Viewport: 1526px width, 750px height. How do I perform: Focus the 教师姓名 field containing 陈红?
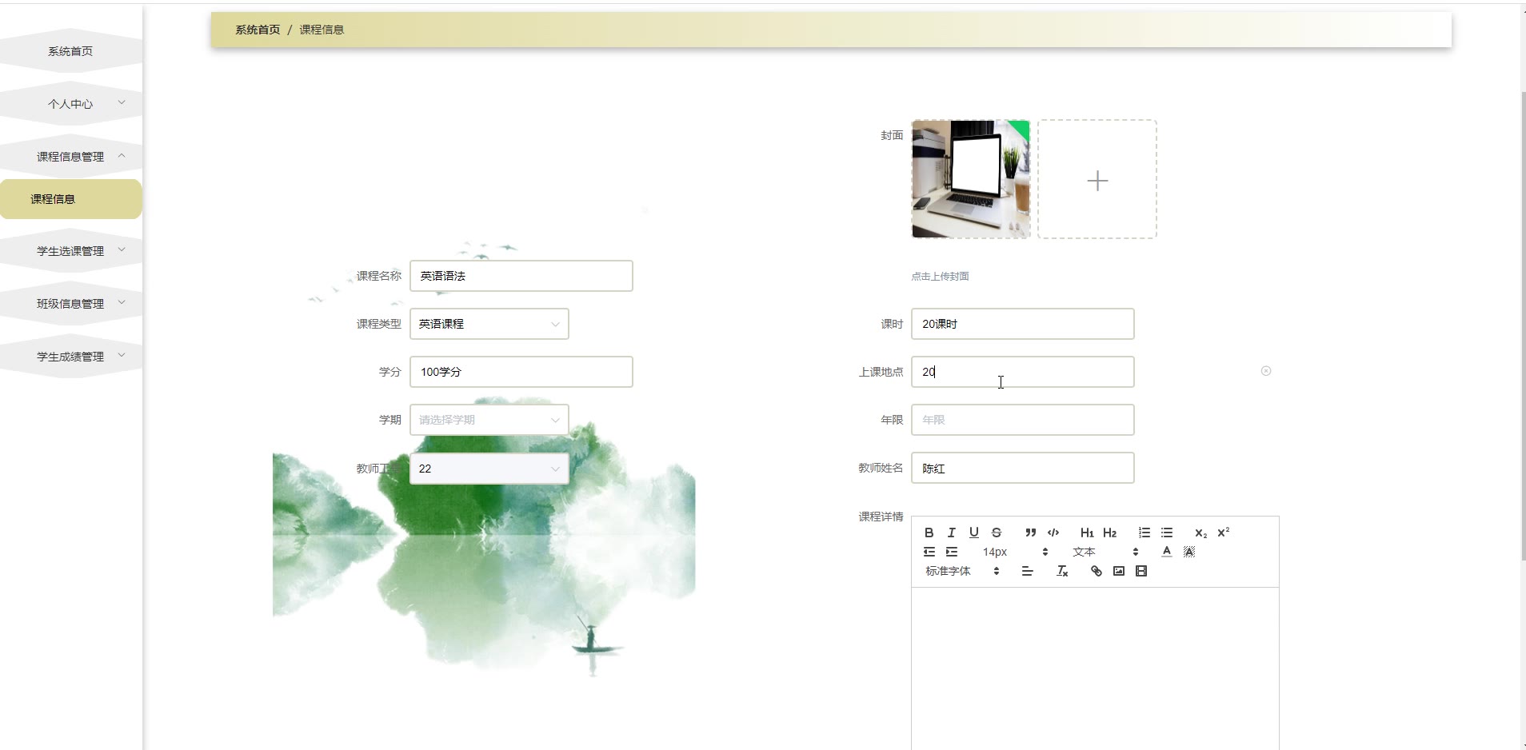tap(1023, 468)
